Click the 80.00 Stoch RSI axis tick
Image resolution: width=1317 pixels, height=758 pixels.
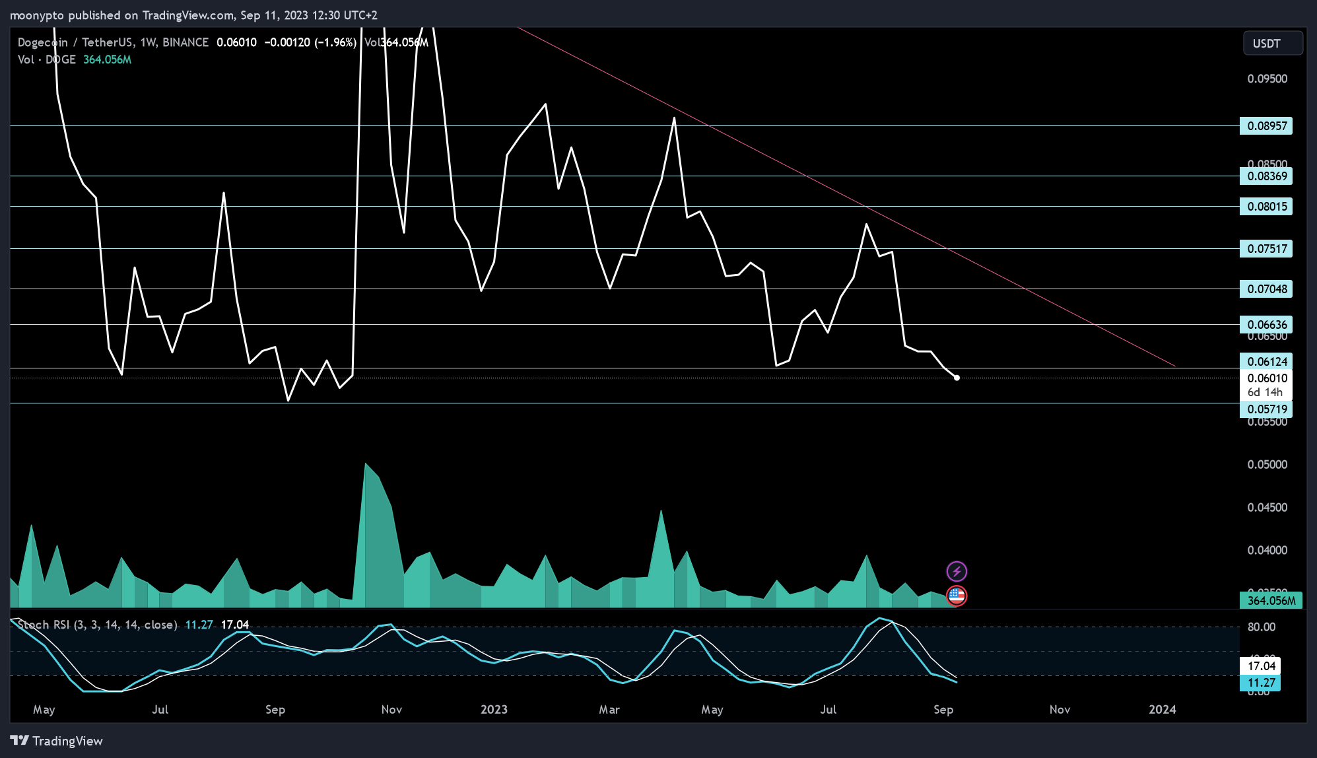coord(1262,627)
